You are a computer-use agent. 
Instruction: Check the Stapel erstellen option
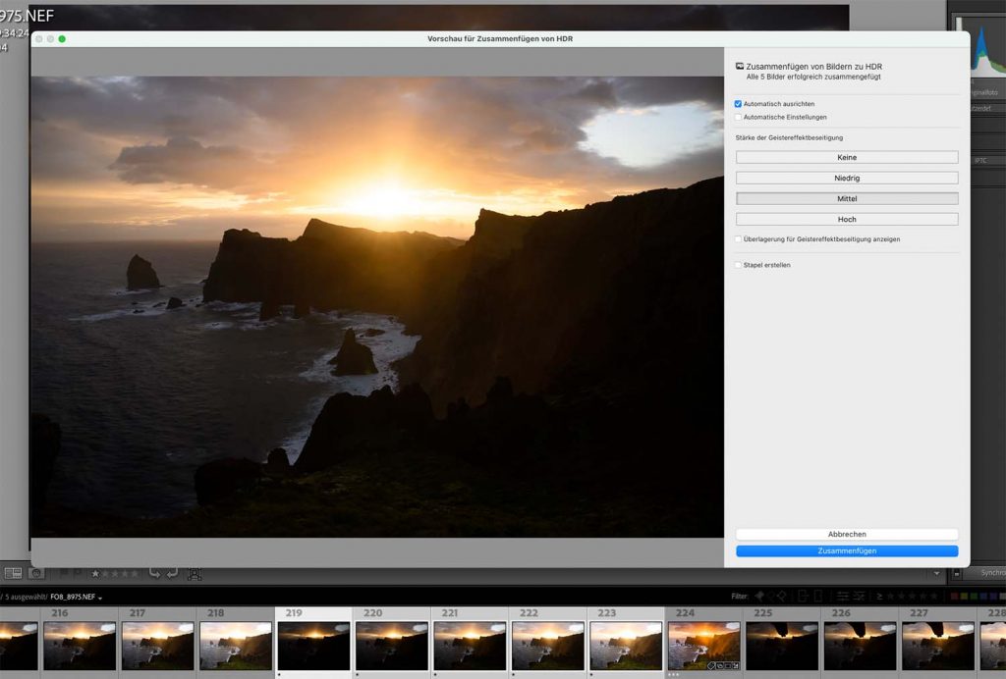[x=739, y=265]
